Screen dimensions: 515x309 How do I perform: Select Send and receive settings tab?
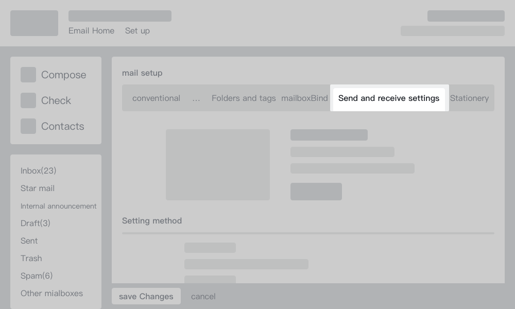coord(389,98)
